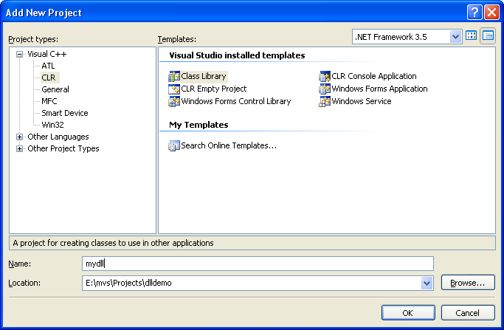Select Smart Device project type

[65, 113]
